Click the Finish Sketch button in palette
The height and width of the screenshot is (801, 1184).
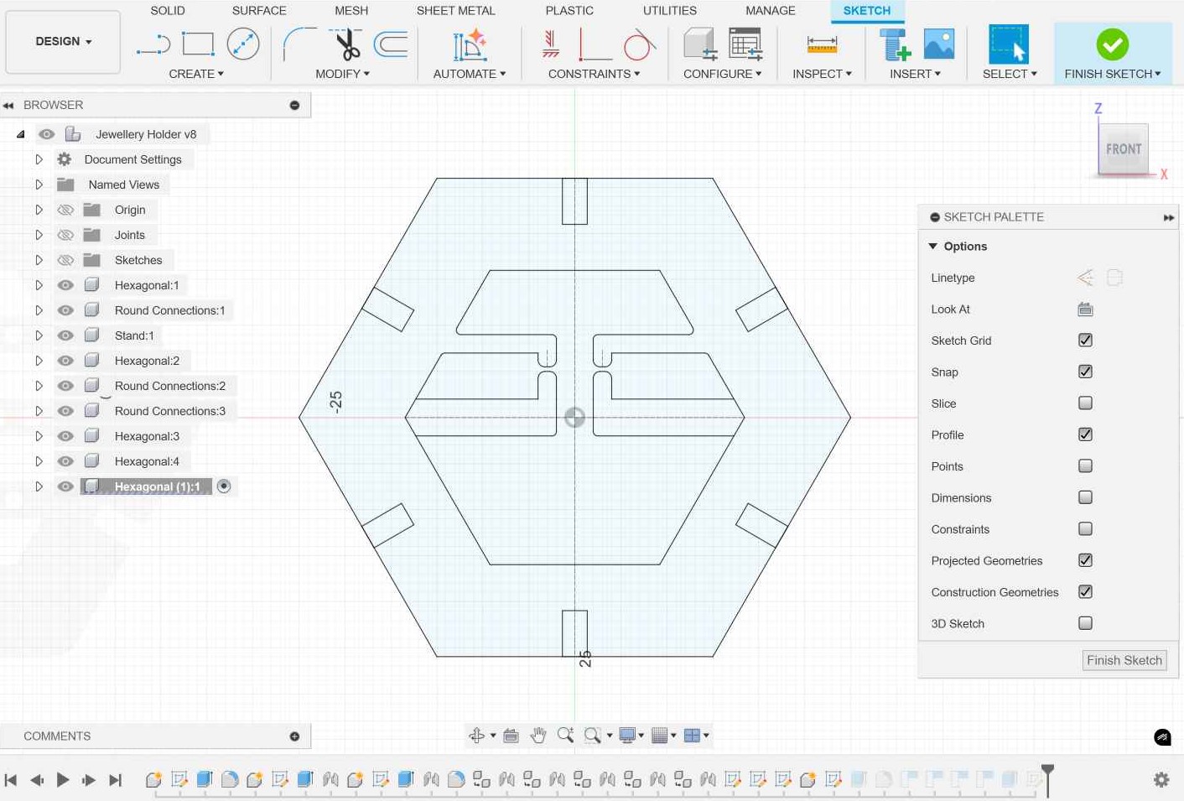pos(1124,660)
